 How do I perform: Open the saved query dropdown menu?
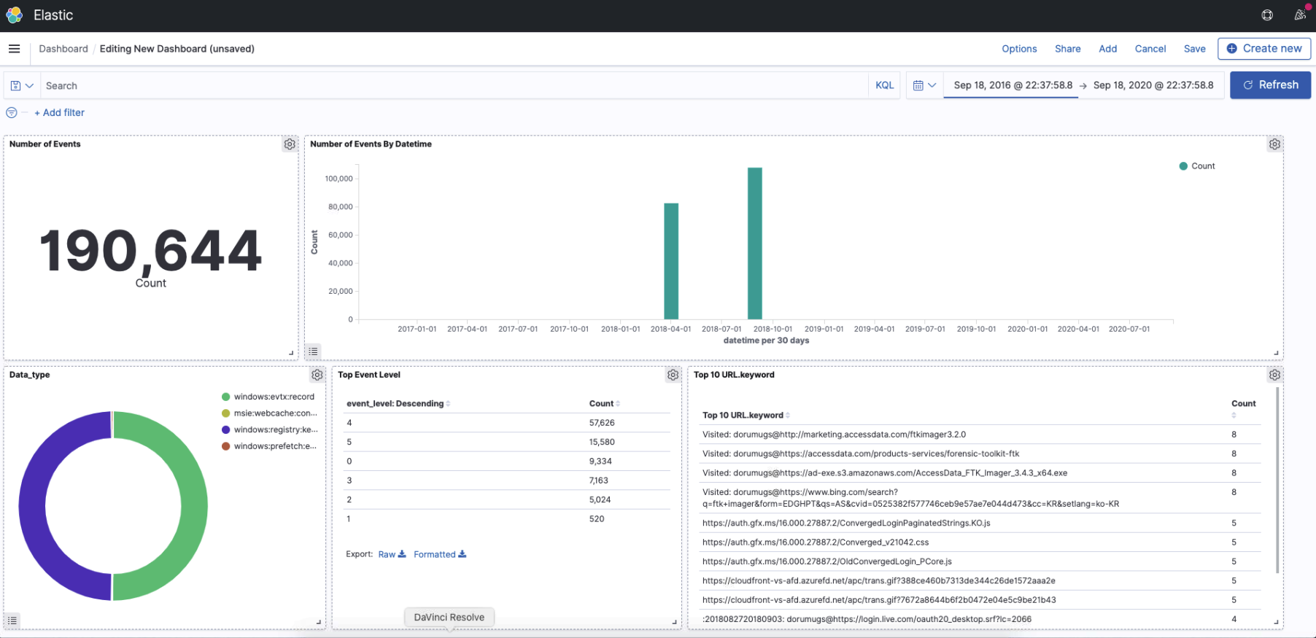click(22, 85)
